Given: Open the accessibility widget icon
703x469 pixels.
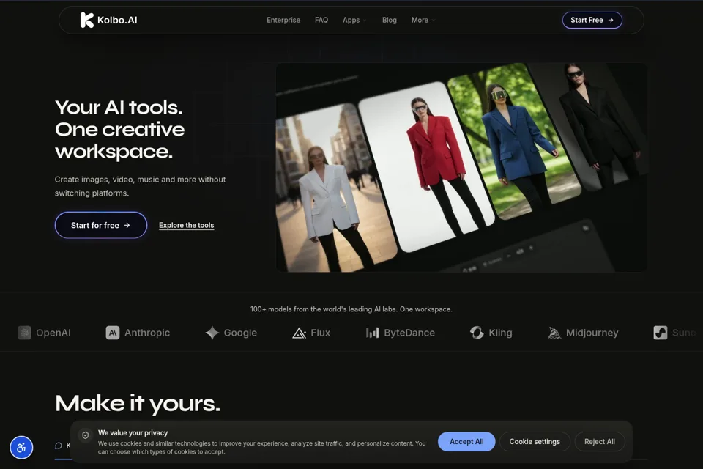Looking at the screenshot, I should [21, 448].
